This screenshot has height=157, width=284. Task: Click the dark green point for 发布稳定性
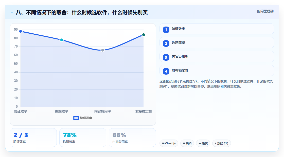click(144, 35)
